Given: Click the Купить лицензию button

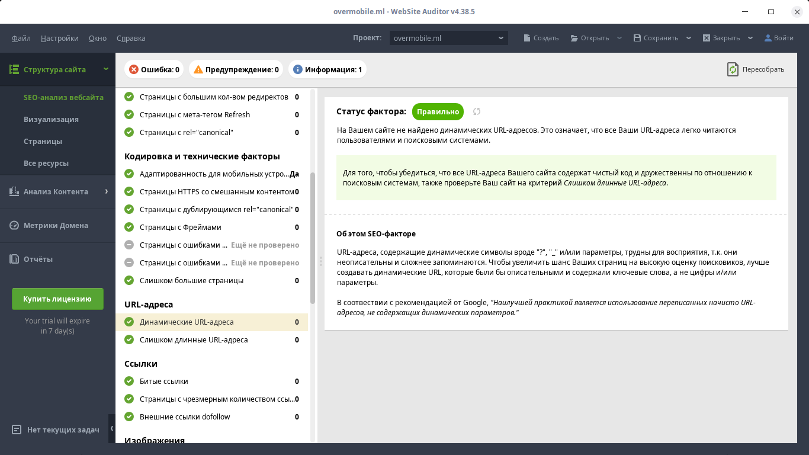Looking at the screenshot, I should click(x=57, y=299).
